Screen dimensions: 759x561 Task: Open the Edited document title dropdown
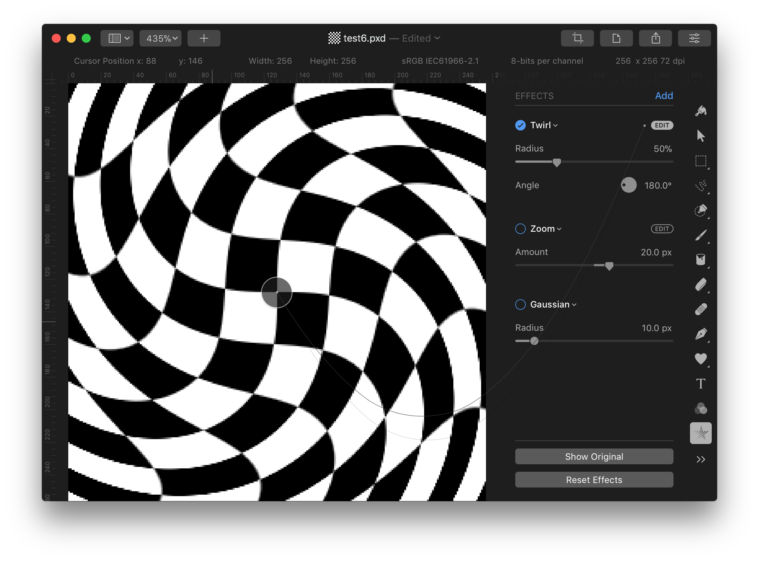coord(421,38)
